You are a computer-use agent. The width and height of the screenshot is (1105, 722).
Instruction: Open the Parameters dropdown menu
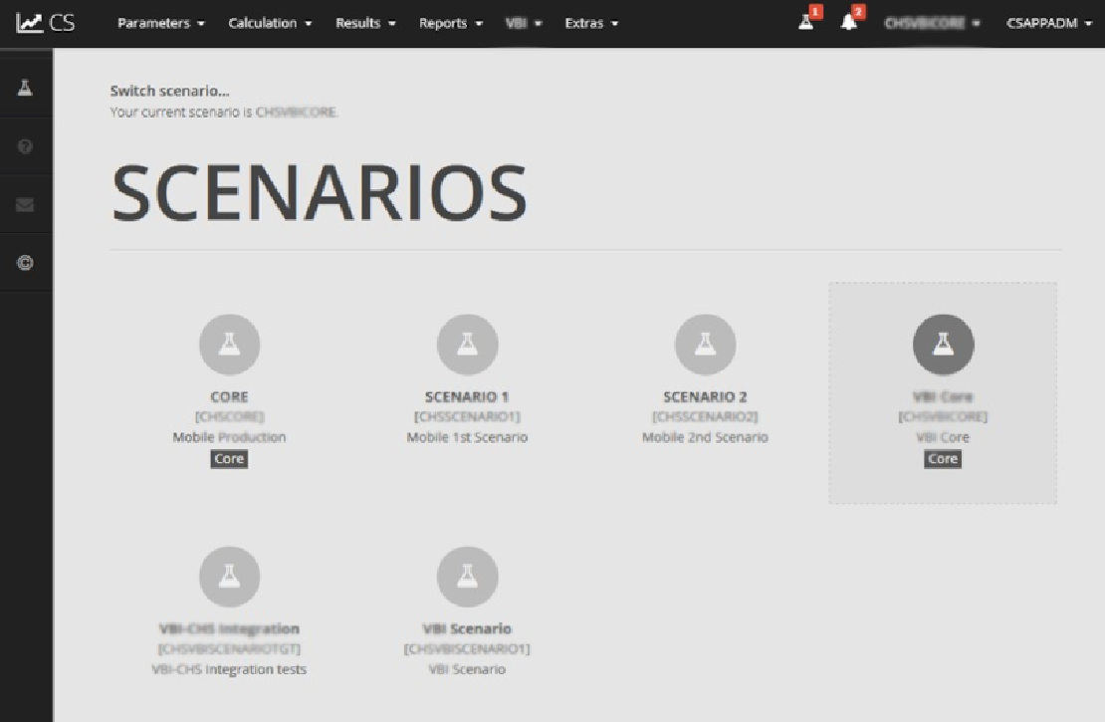coord(161,23)
